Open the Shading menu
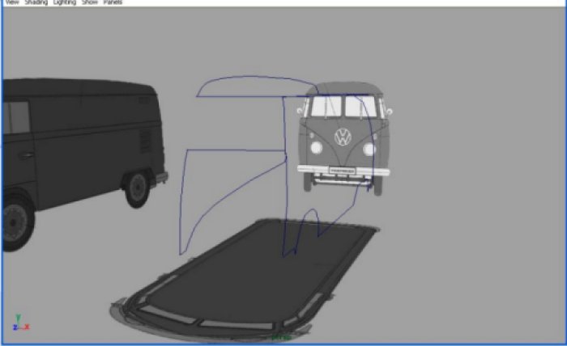Viewport: 567px width, 346px height. 36,2
